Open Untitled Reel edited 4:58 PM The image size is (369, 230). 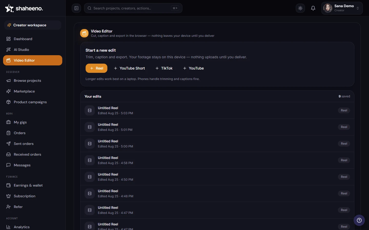tap(217, 160)
